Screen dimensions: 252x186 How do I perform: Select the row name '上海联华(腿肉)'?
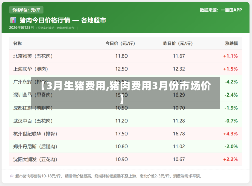[x=31, y=69]
